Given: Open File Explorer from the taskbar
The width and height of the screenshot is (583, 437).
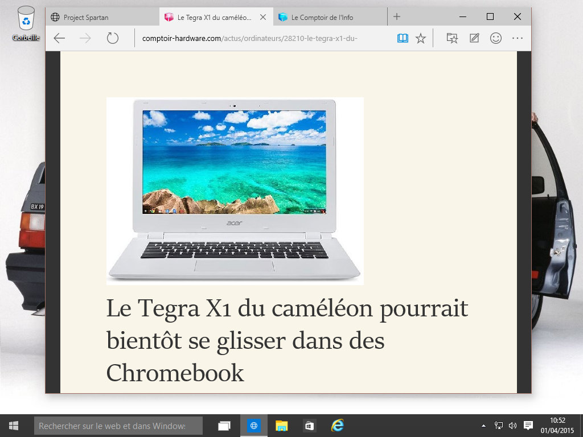Looking at the screenshot, I should 280,425.
